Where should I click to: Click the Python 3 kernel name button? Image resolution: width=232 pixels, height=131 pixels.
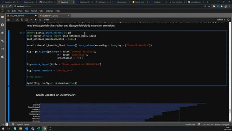(x=221, y=20)
